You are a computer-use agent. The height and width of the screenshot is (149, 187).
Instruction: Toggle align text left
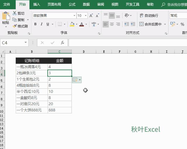(105, 24)
